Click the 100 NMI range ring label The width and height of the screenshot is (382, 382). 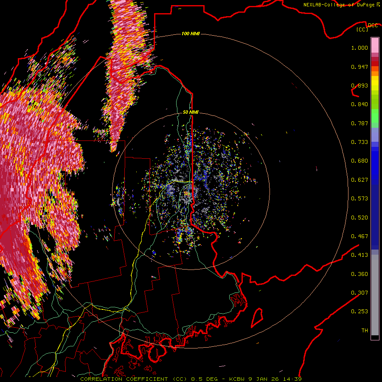(191, 34)
